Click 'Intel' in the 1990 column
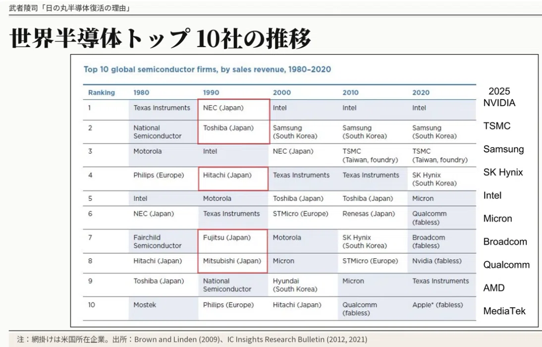542x347 pixels. (210, 151)
